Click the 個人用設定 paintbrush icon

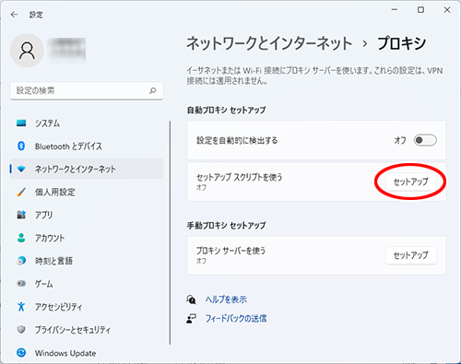coord(21,192)
